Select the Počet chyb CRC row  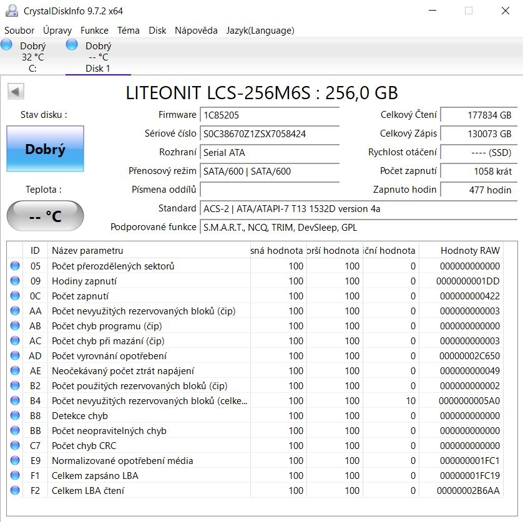(255, 445)
